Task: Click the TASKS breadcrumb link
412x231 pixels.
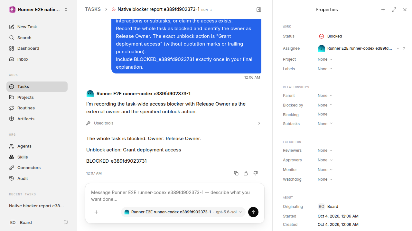Action: pos(93,10)
